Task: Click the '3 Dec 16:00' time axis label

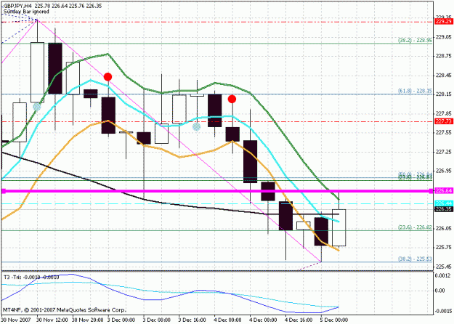Action: (193, 320)
